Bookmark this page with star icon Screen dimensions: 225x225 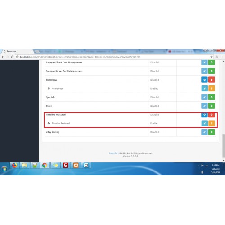click(211, 57)
